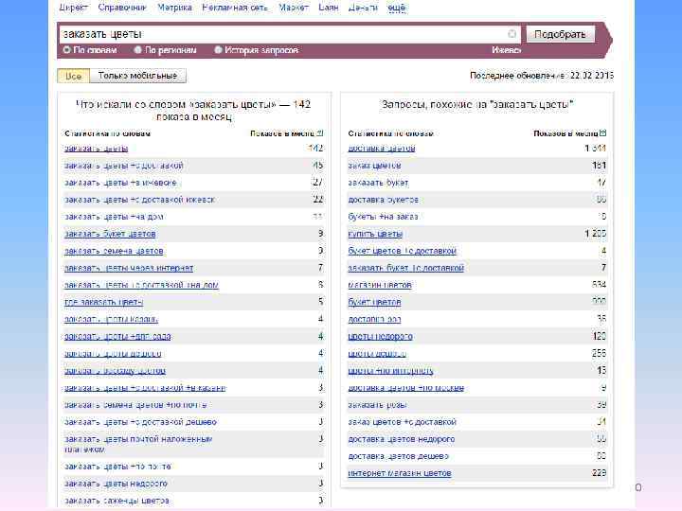Click the '1 205' impressions value
682x511 pixels.
[x=596, y=234]
